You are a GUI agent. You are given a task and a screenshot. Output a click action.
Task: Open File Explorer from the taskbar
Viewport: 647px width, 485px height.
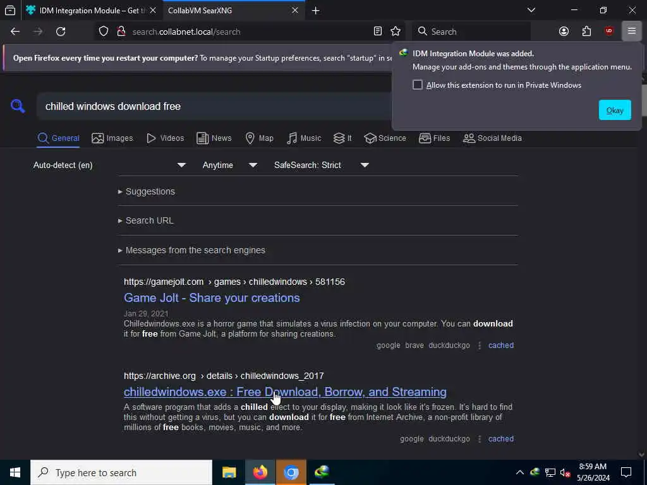[x=229, y=472]
